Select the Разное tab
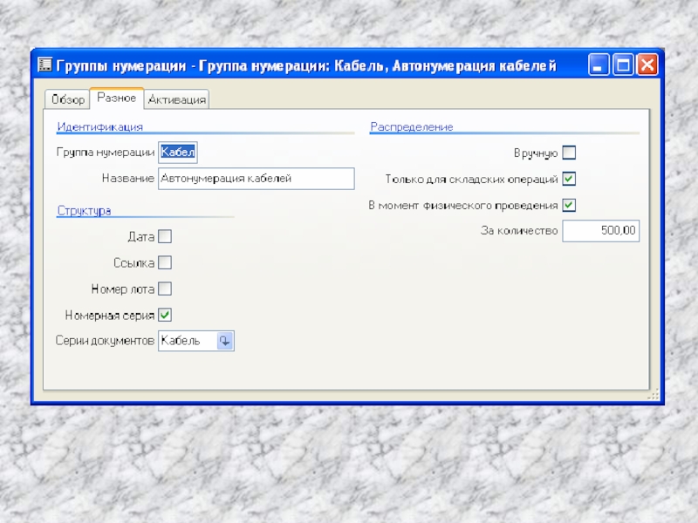This screenshot has height=523, width=698. coord(117,98)
